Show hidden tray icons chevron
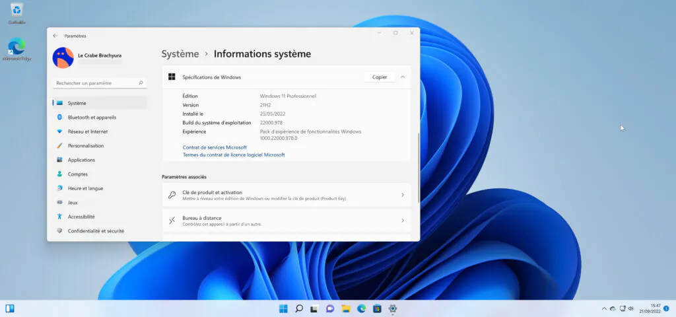Viewport: 676px width, 317px height. [x=603, y=309]
